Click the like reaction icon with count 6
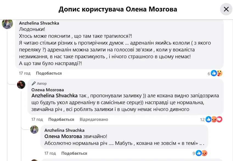Screen dimensions: 233x161 (x=214, y=73)
